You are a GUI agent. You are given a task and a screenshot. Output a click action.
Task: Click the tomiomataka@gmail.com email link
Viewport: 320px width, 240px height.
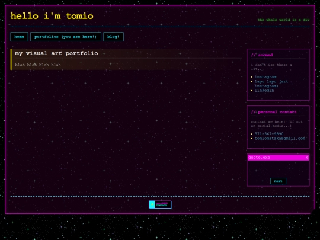[x=280, y=138]
